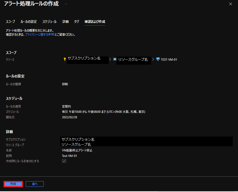Close the アラート処理ルールの作成 panel
The image size is (238, 192).
point(231,4)
